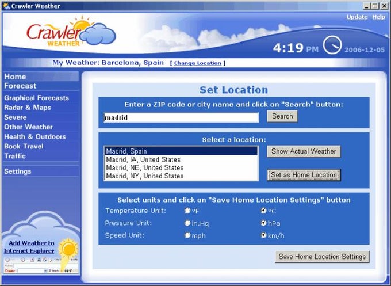Click the city name input field

click(181, 117)
